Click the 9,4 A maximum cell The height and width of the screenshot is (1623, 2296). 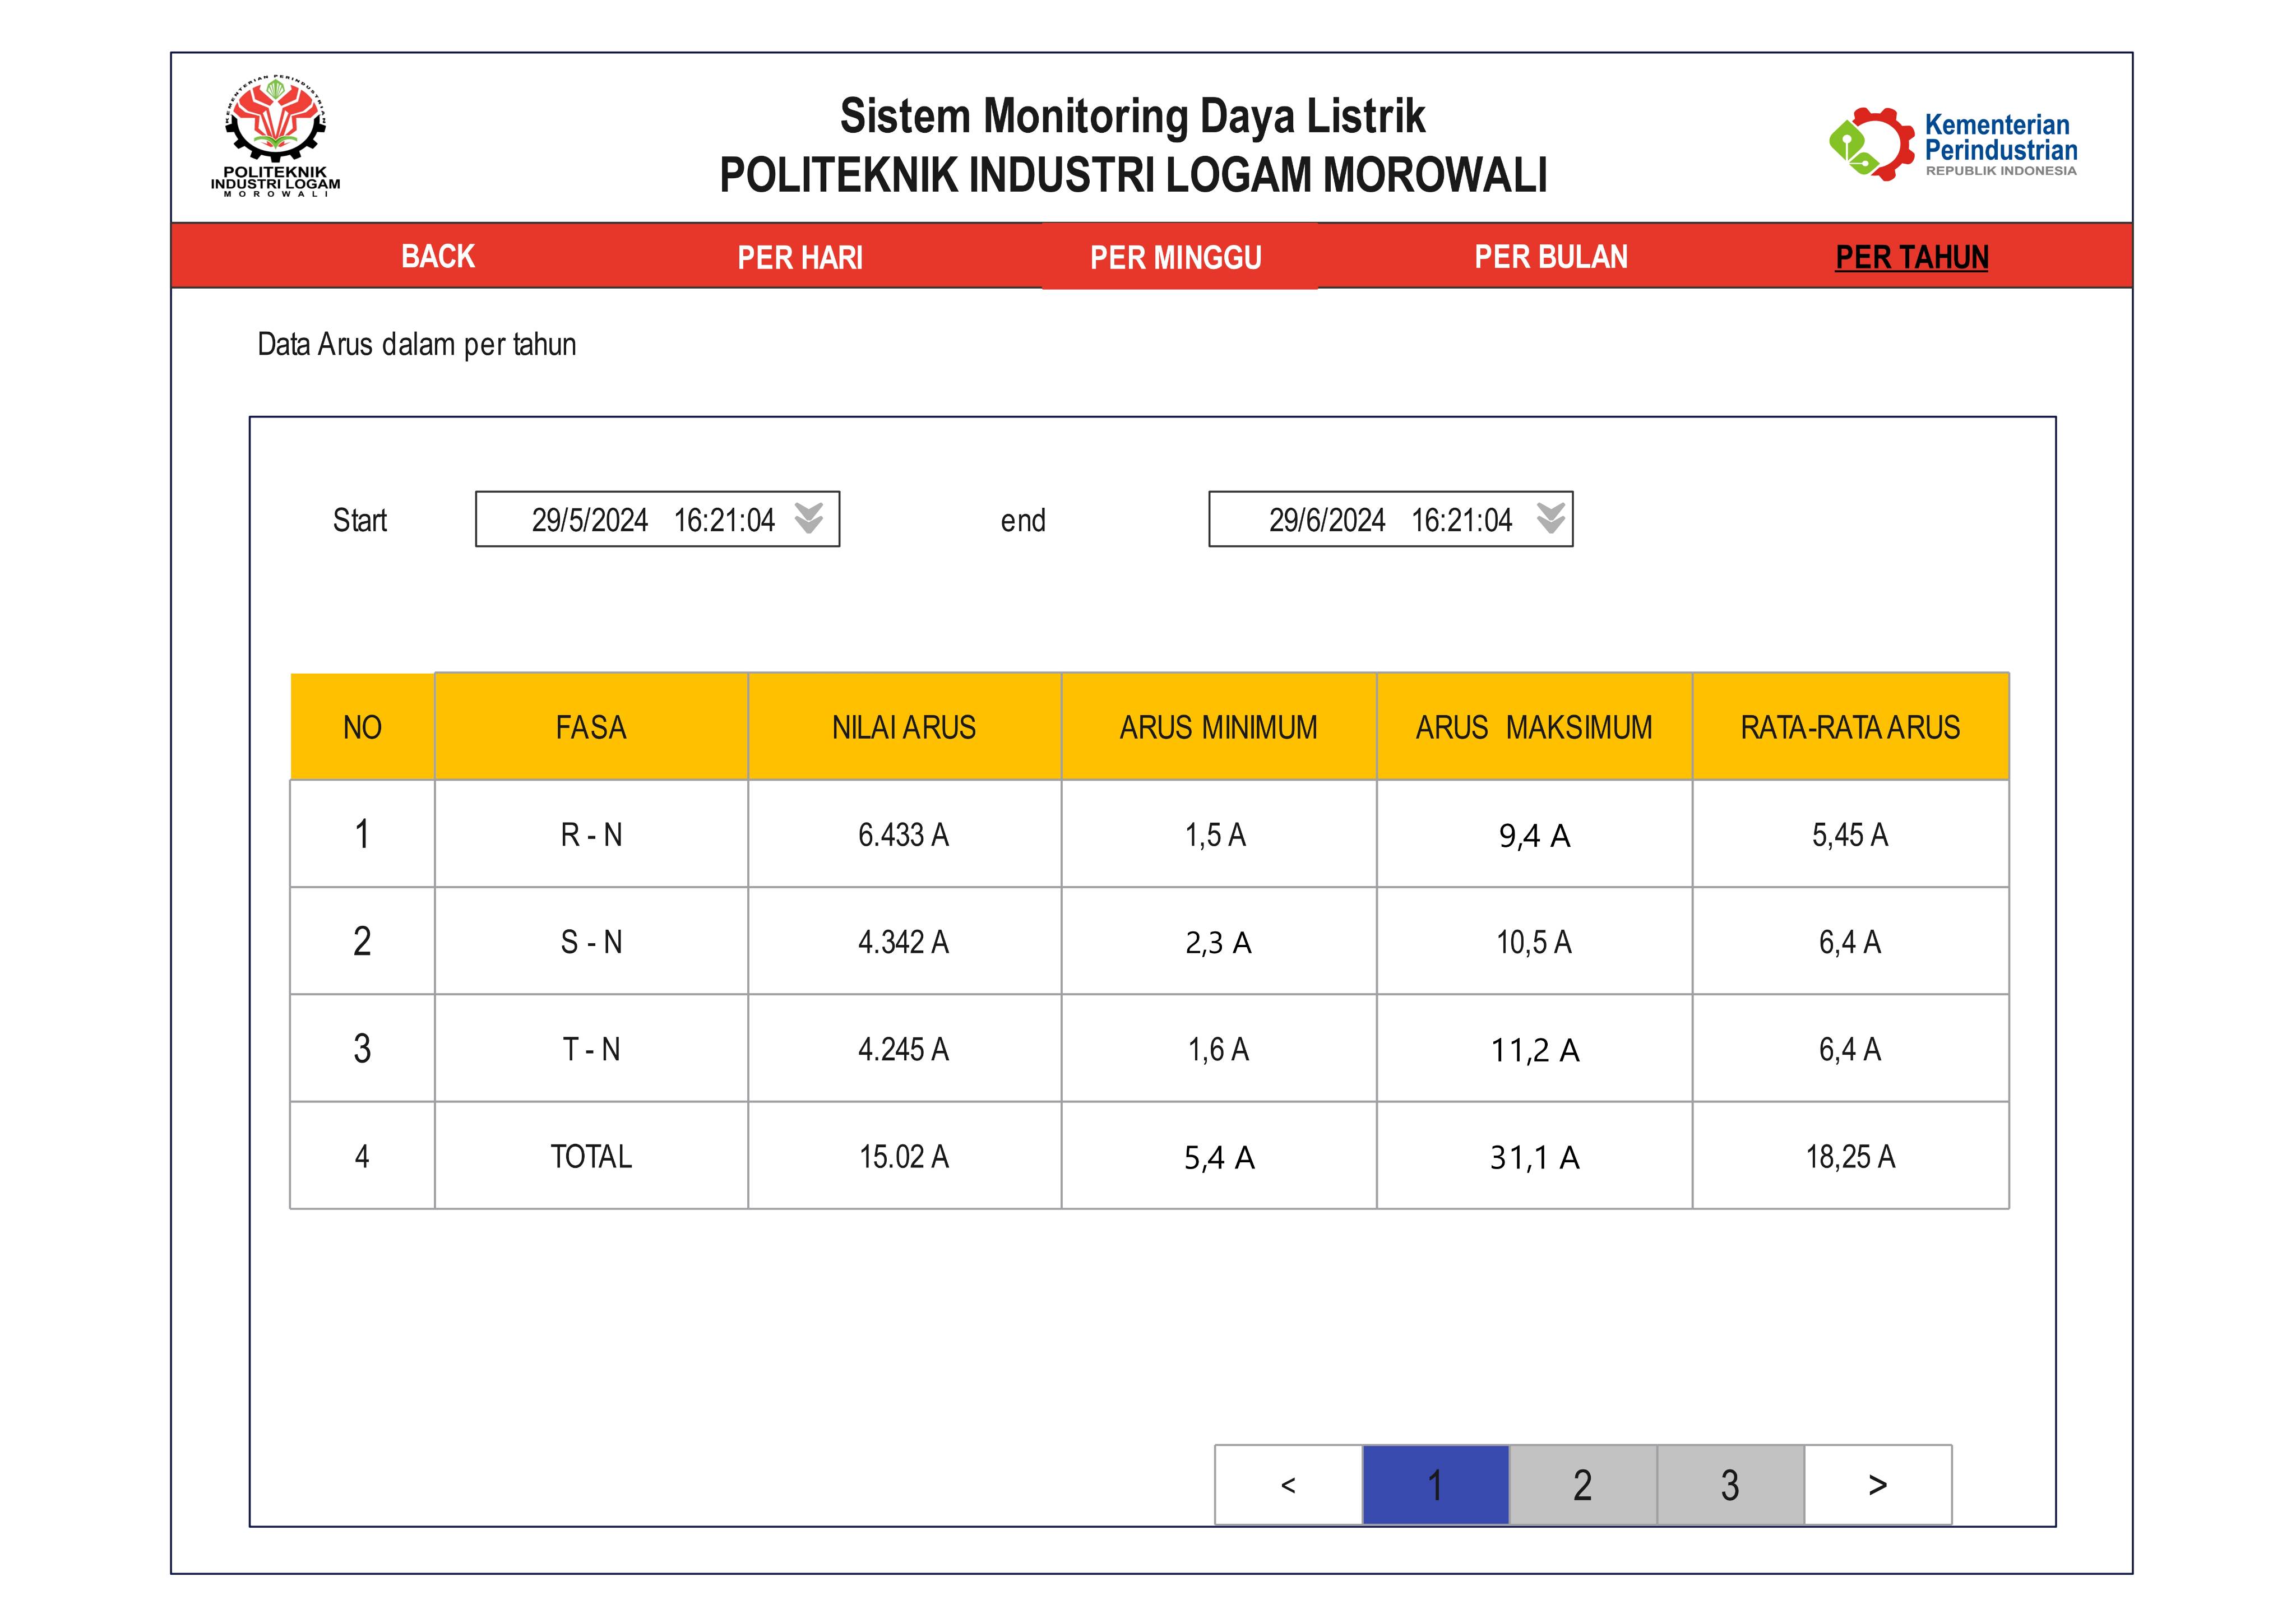(x=1534, y=834)
